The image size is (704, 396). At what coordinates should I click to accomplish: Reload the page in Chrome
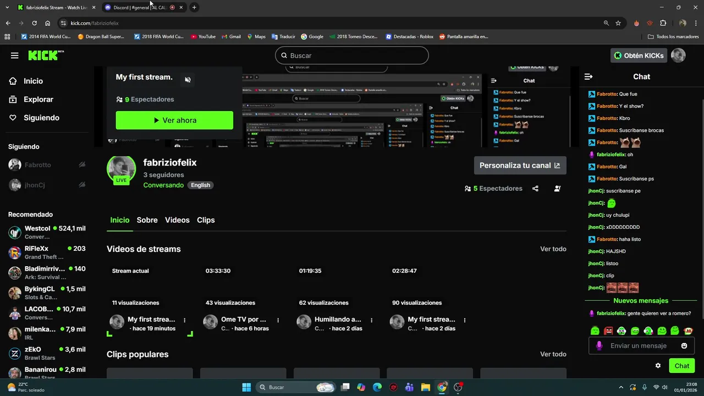point(34,23)
